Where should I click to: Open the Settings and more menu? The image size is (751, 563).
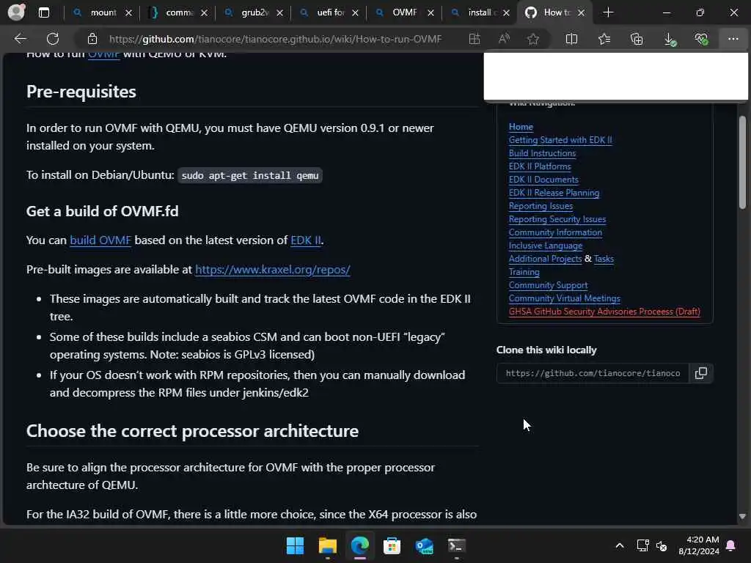[x=733, y=39]
